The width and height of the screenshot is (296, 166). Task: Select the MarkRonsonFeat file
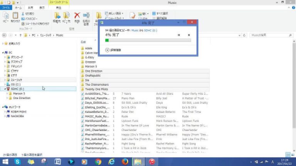(97, 121)
